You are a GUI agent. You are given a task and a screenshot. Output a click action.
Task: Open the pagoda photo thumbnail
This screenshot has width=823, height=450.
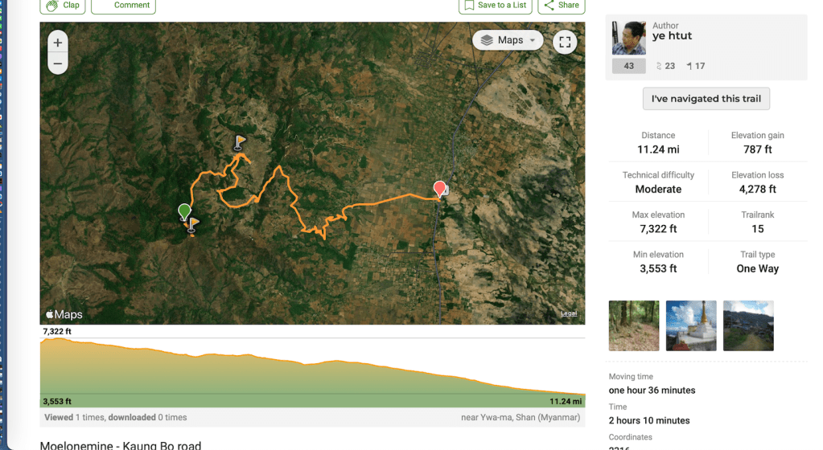pyautogui.click(x=691, y=325)
